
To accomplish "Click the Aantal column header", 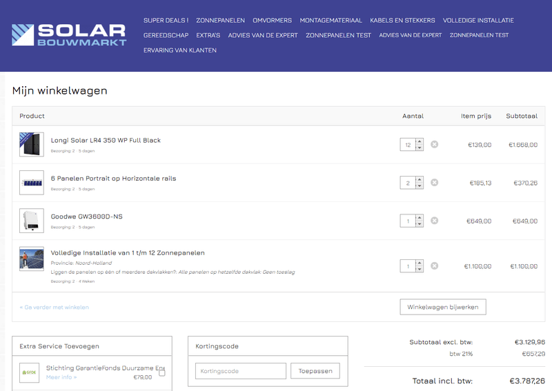I will 413,116.
